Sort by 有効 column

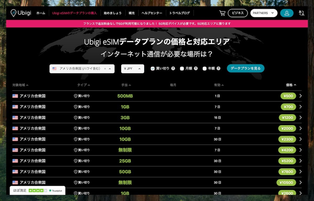tap(219, 85)
